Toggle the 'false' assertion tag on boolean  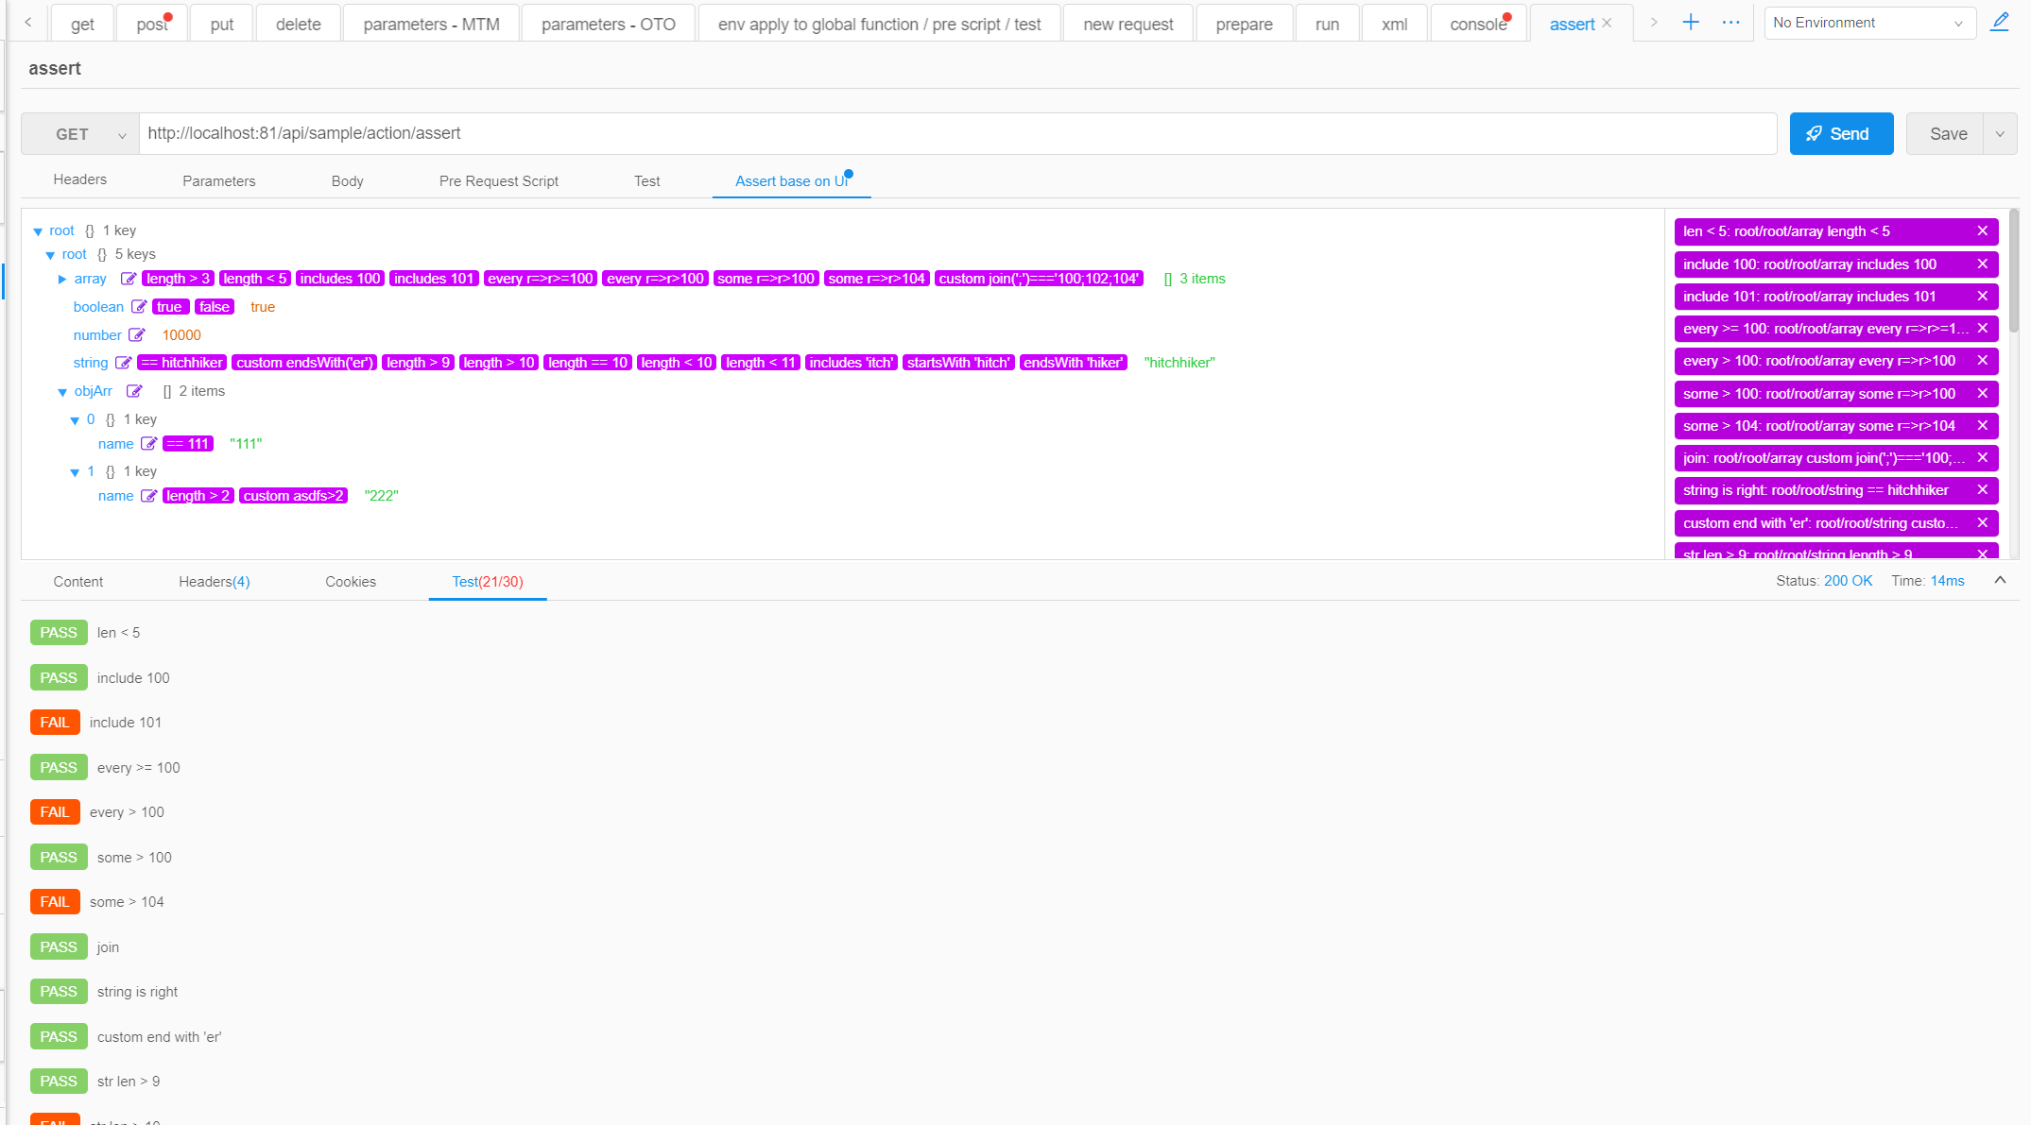point(215,307)
